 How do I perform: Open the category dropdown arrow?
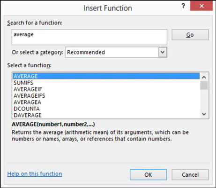coord(163,52)
